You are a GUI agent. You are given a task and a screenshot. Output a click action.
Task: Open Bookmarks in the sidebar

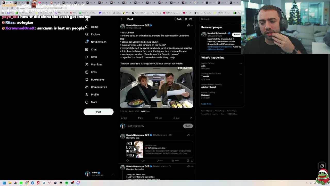(95, 80)
